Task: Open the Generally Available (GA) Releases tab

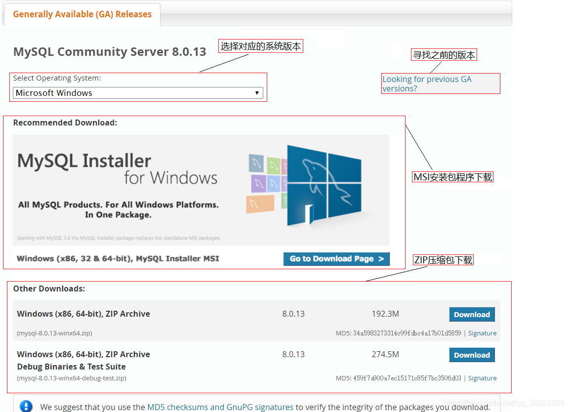Action: [x=82, y=14]
